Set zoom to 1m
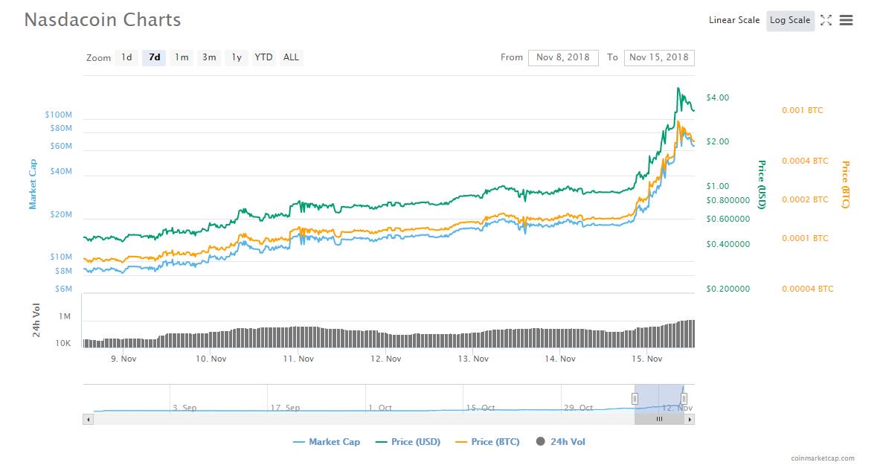 coord(182,57)
